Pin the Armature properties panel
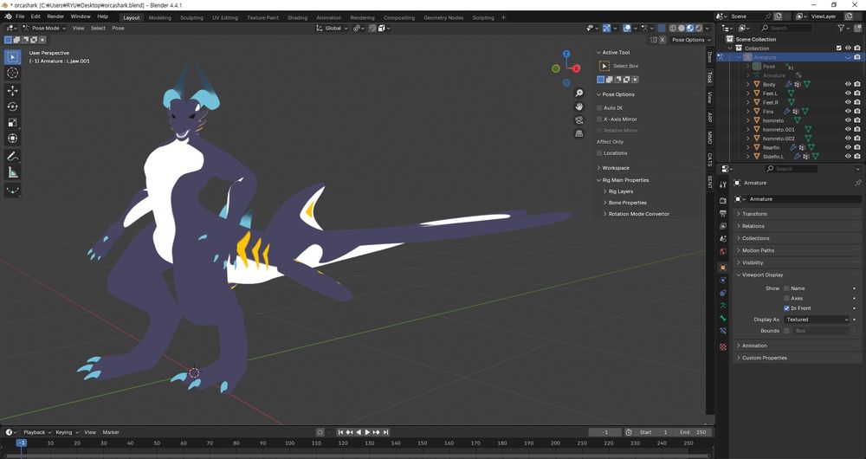The width and height of the screenshot is (866, 459). coord(857,183)
